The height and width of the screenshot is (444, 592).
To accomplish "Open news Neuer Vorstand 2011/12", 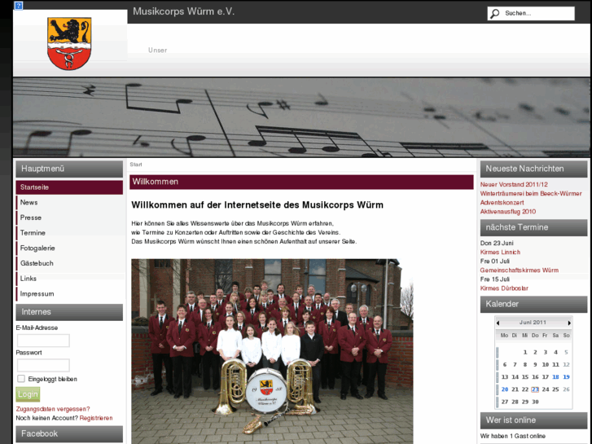I will (514, 184).
